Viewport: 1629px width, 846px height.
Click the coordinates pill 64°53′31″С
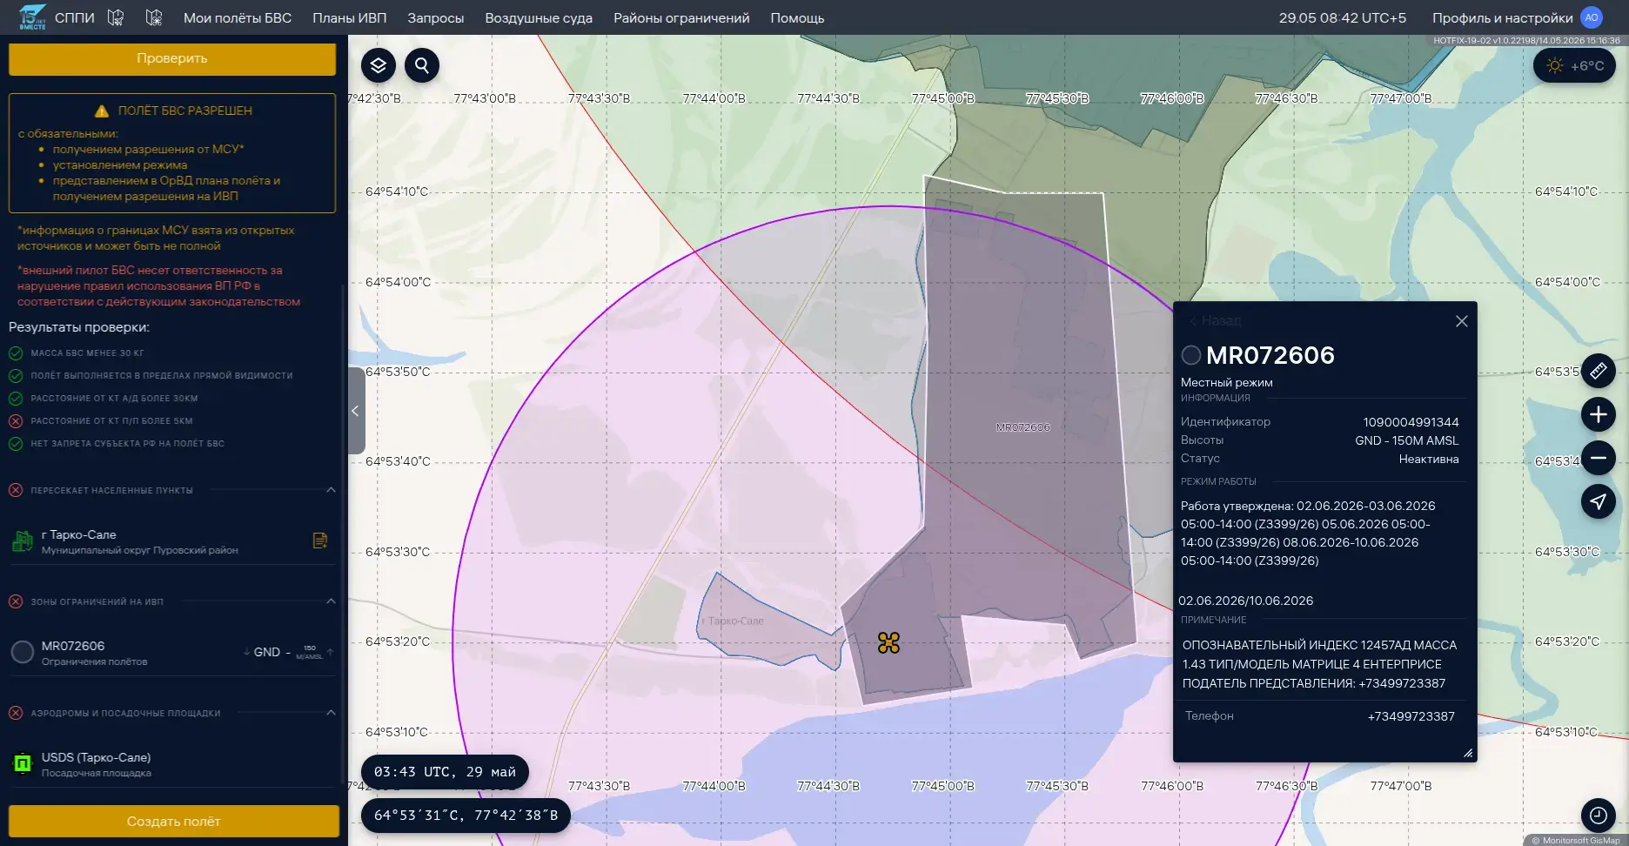pyautogui.click(x=466, y=816)
